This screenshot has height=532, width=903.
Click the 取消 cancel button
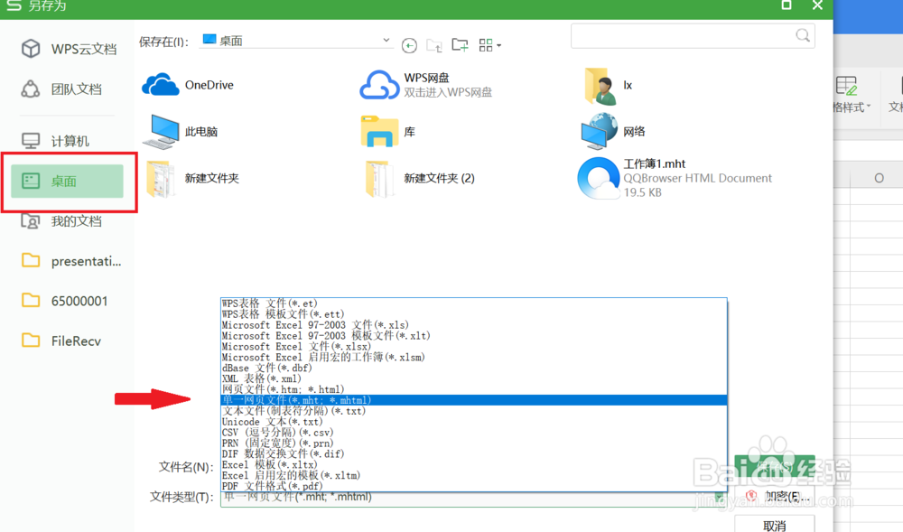[x=775, y=525]
